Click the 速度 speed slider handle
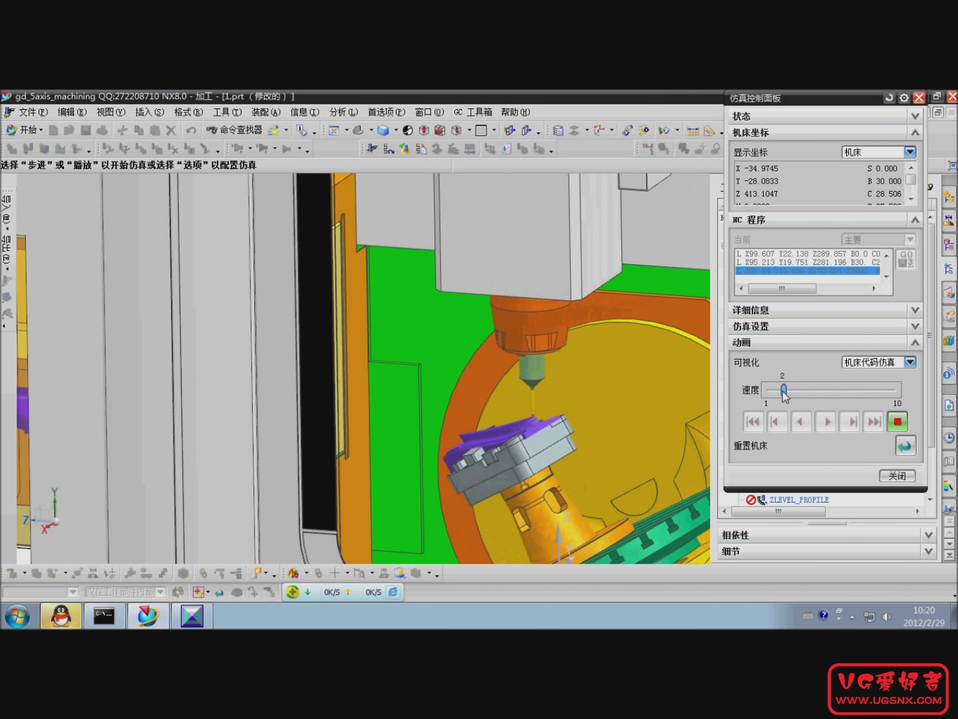This screenshot has width=958, height=719. tap(784, 389)
